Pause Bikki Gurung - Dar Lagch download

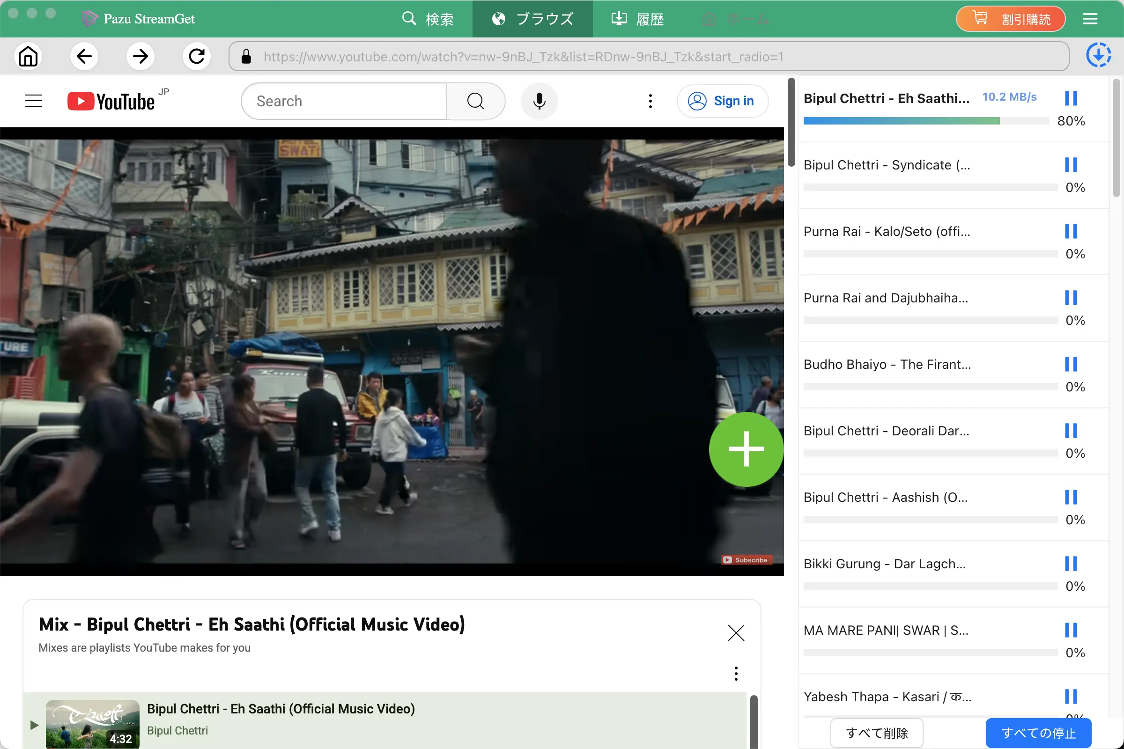[x=1071, y=563]
